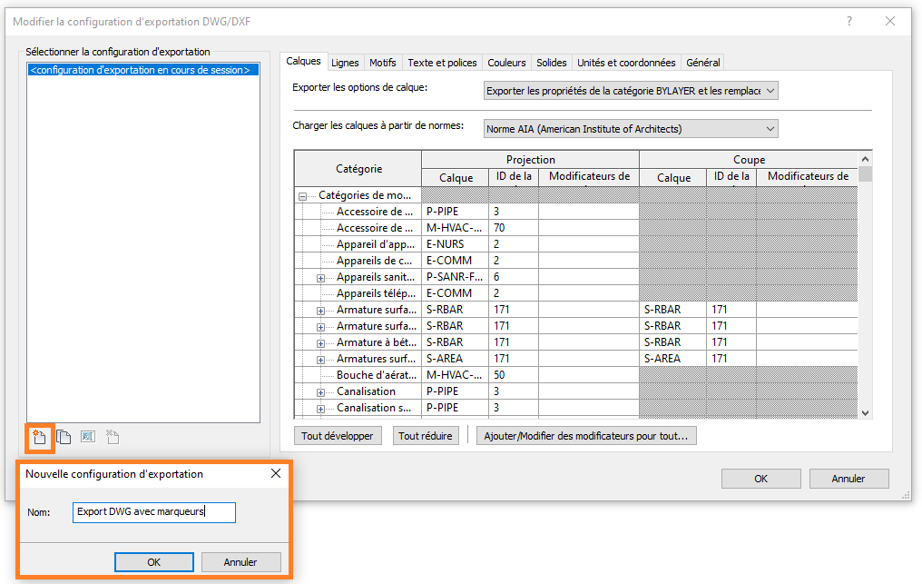Click the help question mark icon
Viewport: 922px width, 584px height.
[849, 21]
